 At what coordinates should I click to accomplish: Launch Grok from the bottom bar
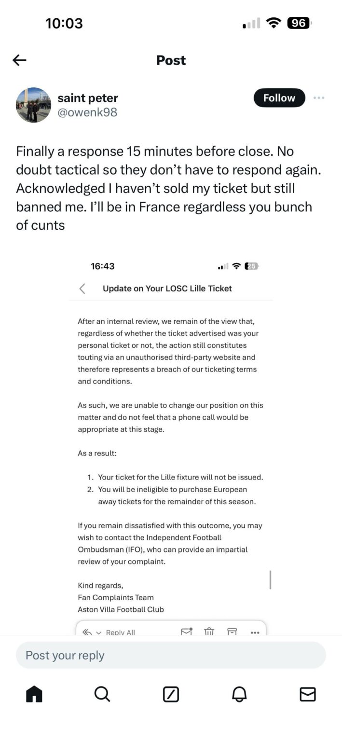tap(171, 695)
